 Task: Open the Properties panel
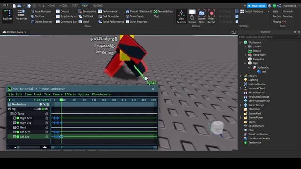pos(21,15)
